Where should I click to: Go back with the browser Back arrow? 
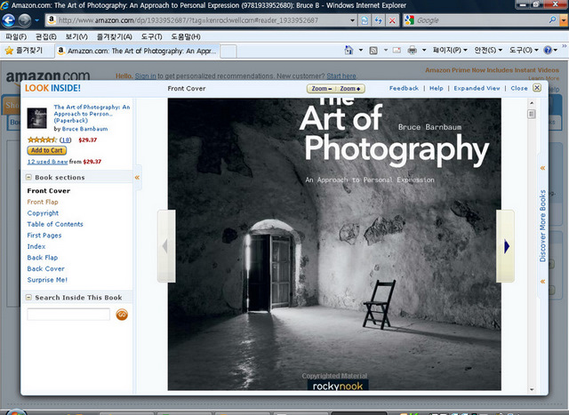click(x=8, y=20)
